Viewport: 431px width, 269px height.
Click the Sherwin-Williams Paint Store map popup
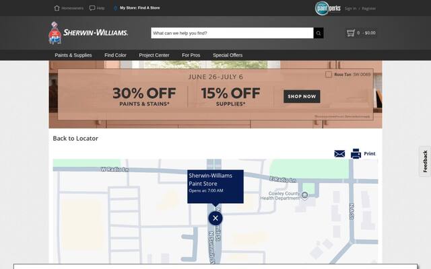click(x=215, y=186)
